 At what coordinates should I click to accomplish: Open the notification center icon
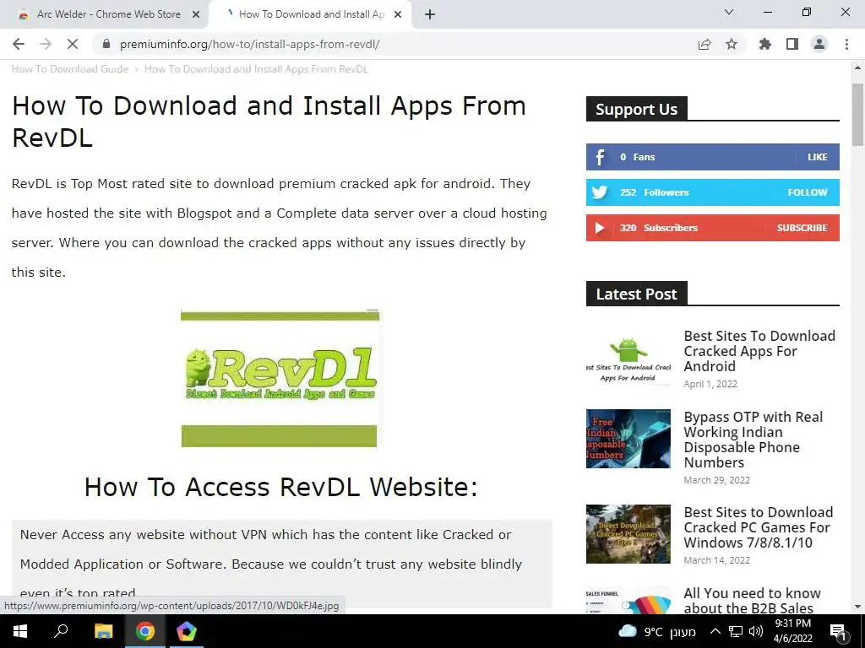click(838, 631)
